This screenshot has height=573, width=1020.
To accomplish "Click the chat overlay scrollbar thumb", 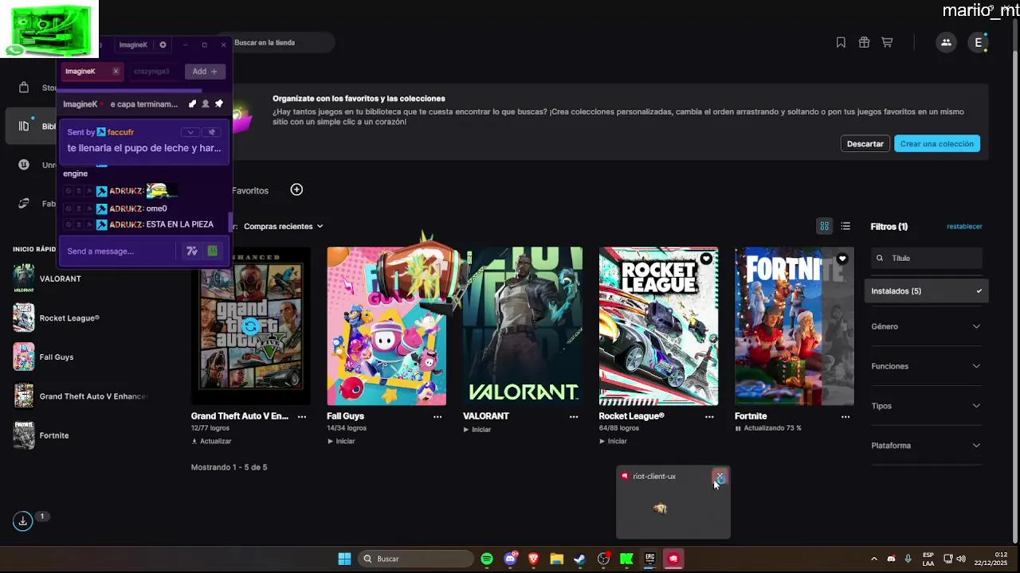I will (x=231, y=223).
